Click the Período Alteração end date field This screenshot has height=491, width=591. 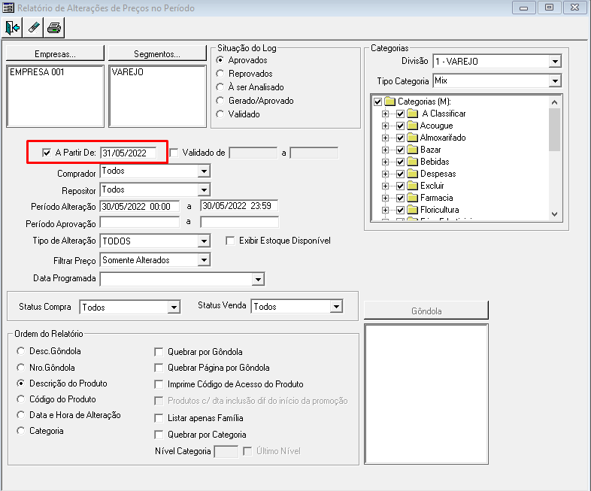tap(239, 206)
